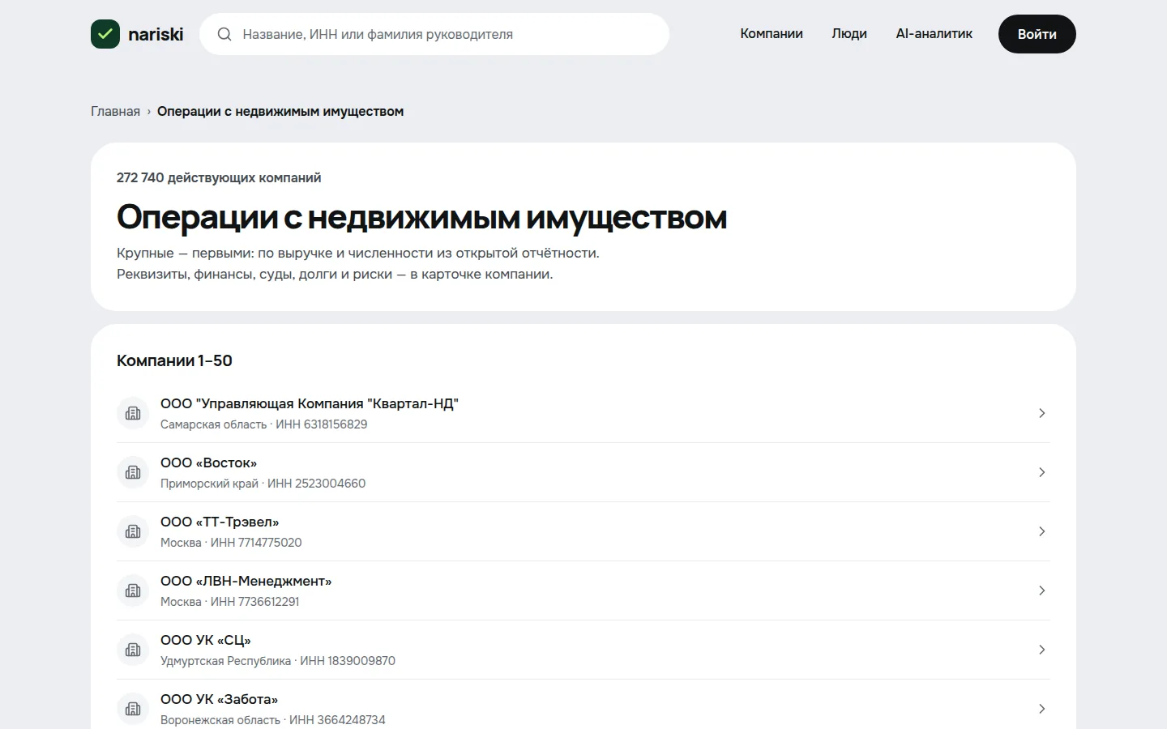This screenshot has height=729, width=1167.
Task: Click the nariski brand name text
Action: pos(156,34)
